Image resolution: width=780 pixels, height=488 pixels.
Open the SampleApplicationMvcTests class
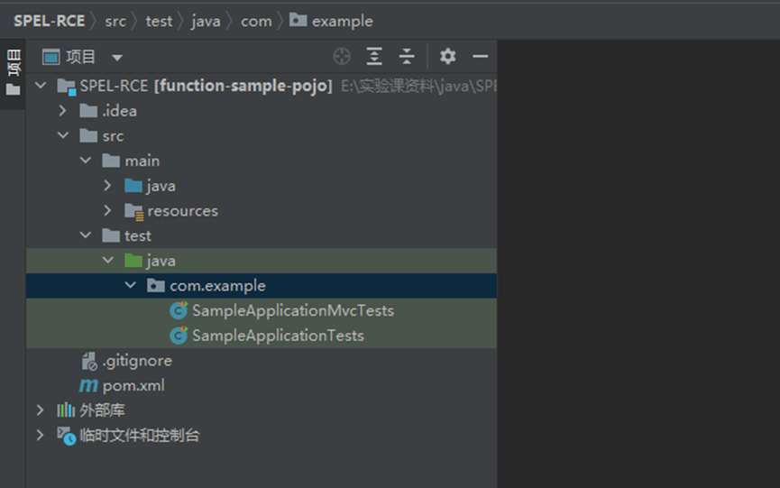[x=292, y=310]
